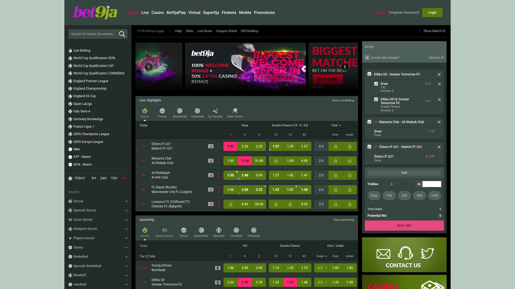Select the 72H time filter

pyautogui.click(x=114, y=178)
